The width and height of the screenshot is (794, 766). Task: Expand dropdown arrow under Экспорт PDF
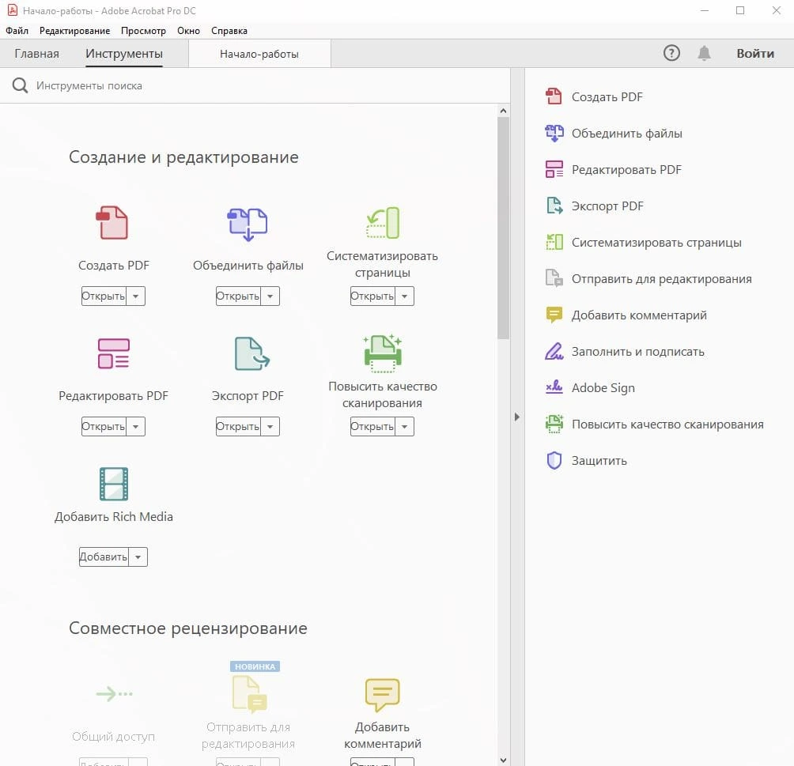coord(270,426)
